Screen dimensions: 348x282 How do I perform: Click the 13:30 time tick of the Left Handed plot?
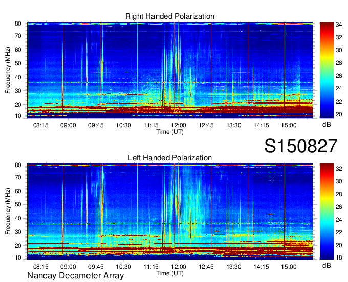click(x=234, y=267)
